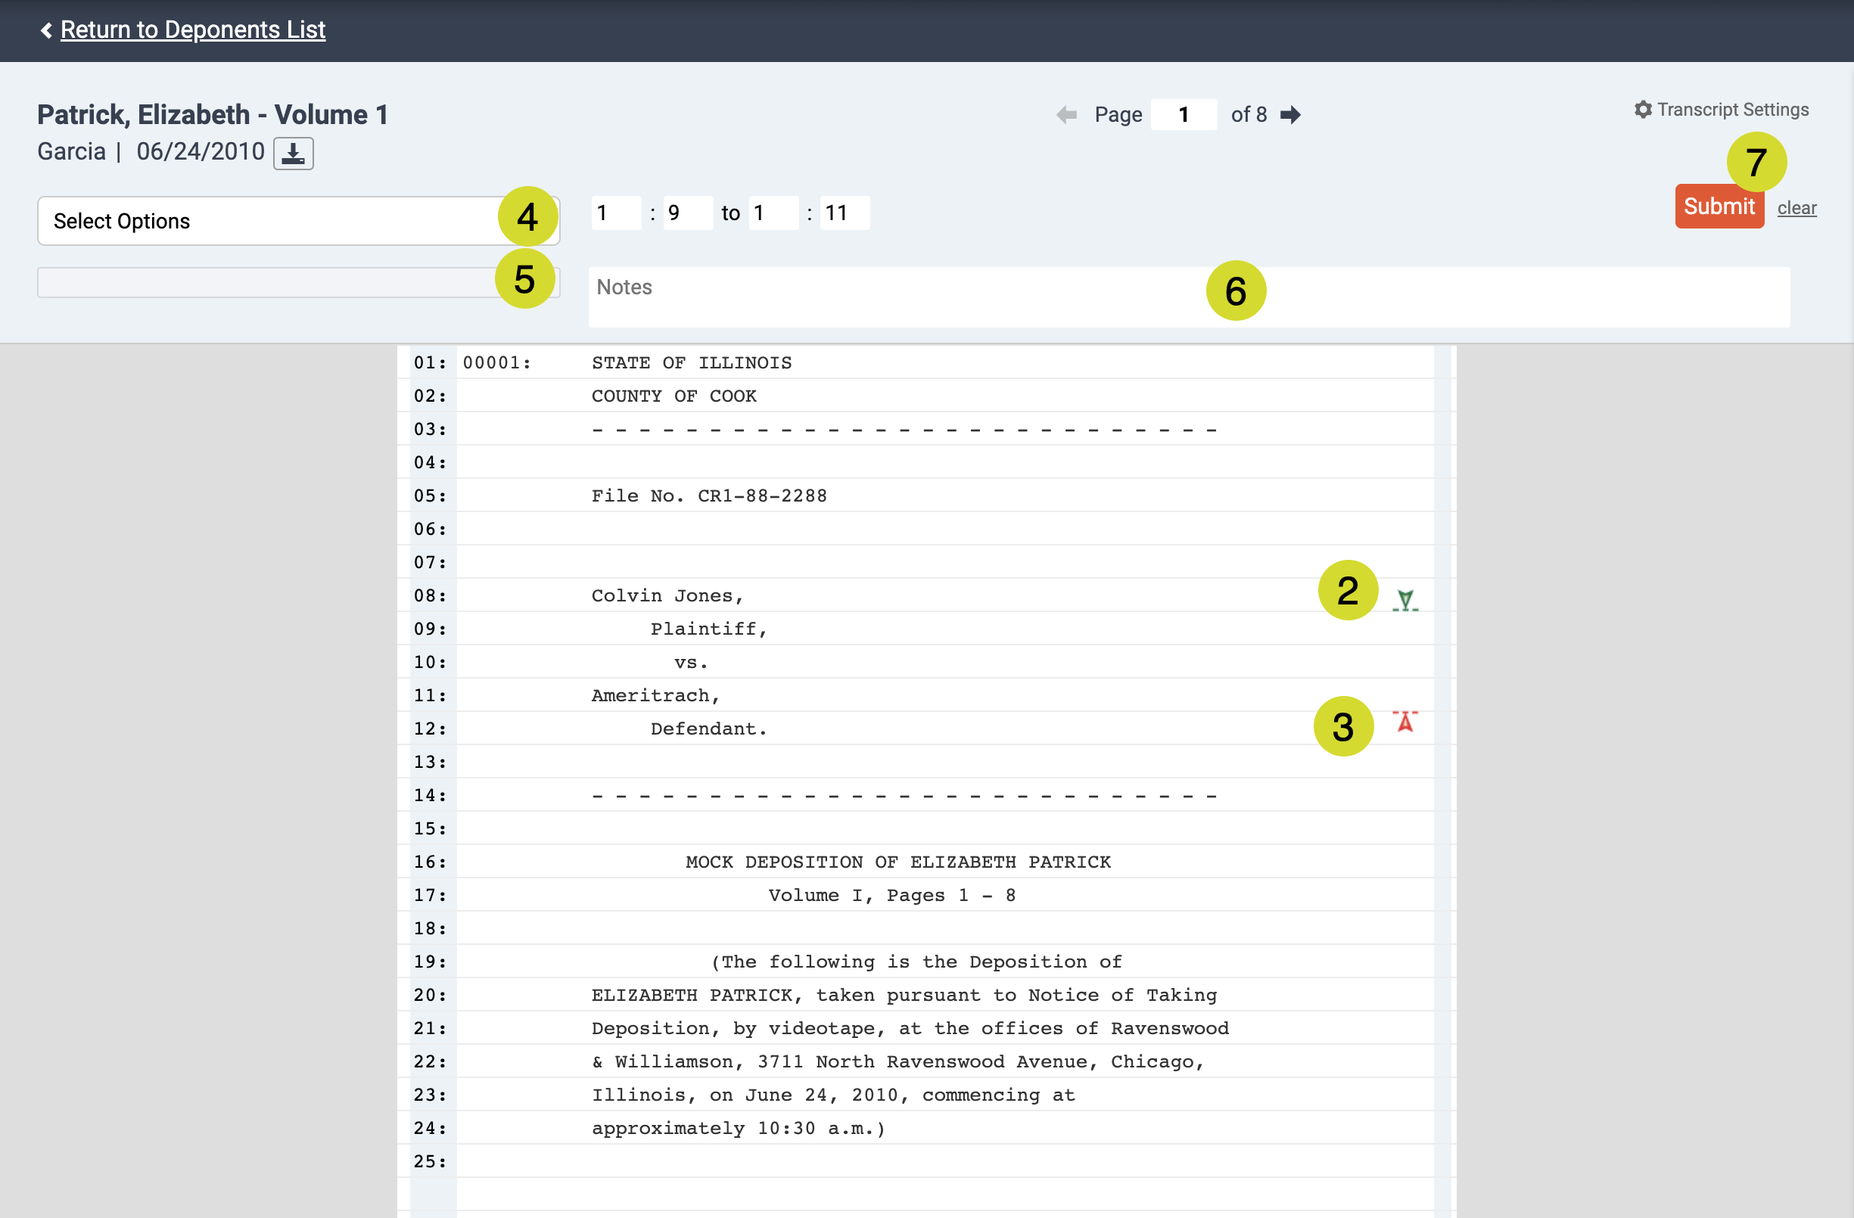Screen dimensions: 1854x1218
Task: Open the Select Options dropdown
Action: pyautogui.click(x=298, y=221)
